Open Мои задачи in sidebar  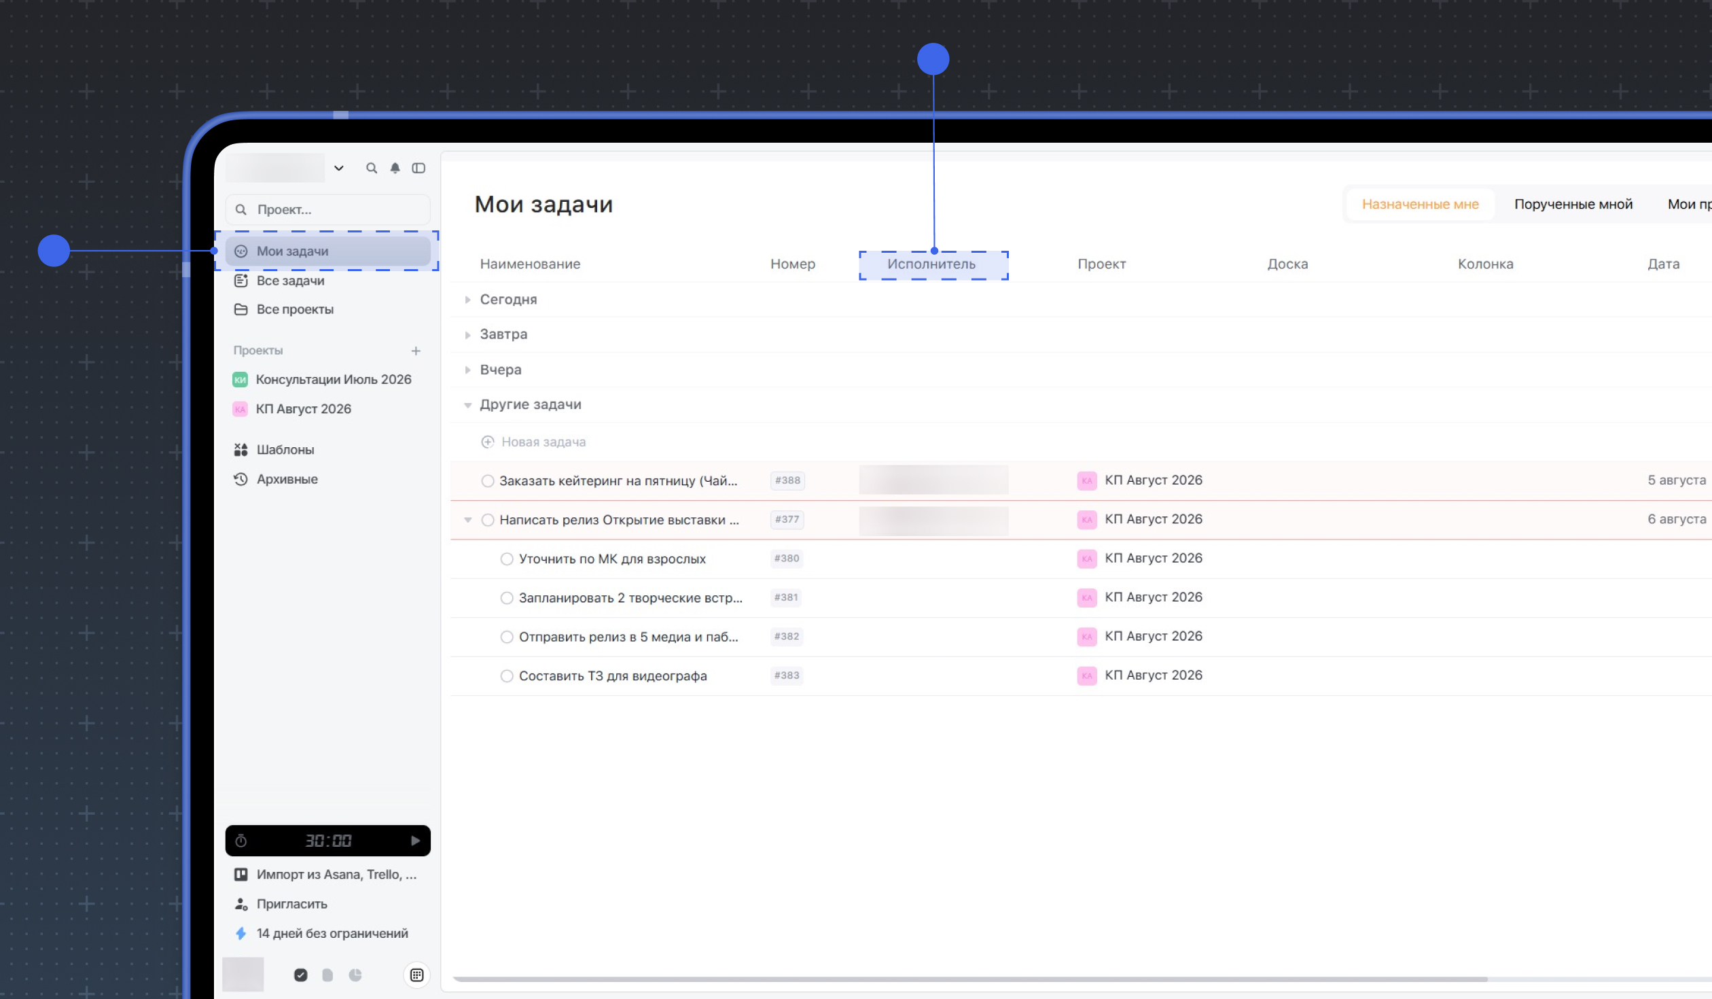[x=327, y=251]
